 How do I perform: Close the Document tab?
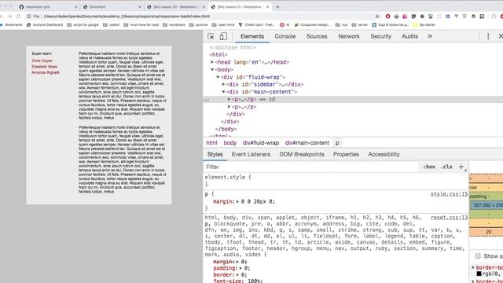point(140,7)
